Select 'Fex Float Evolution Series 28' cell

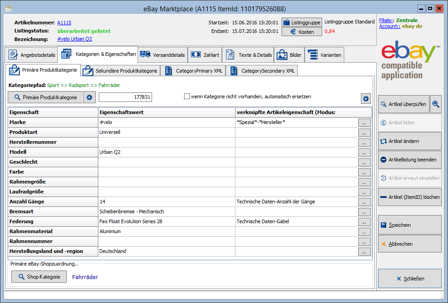(166, 221)
